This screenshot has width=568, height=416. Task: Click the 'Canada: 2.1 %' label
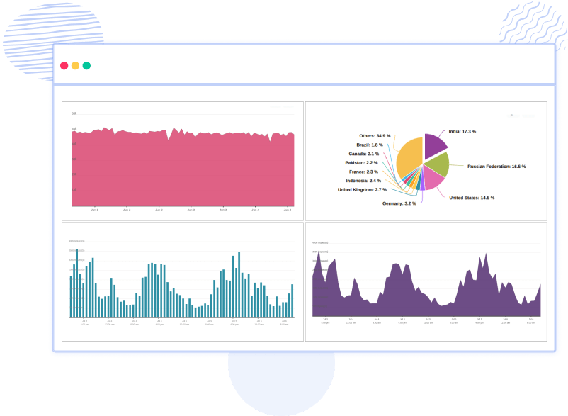click(x=364, y=154)
